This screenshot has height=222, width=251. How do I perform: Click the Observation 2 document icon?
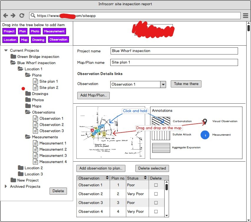35,125
